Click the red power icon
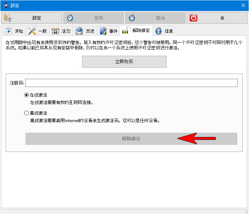Viewport: 249px width, 214px height. click(194, 18)
